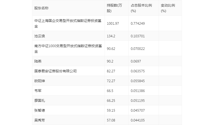The image size is (214, 125).
Task: Select shareholder name 廖国礼
Action: tap(40, 101)
